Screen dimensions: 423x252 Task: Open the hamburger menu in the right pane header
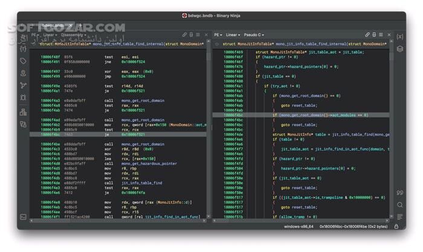[x=381, y=35]
